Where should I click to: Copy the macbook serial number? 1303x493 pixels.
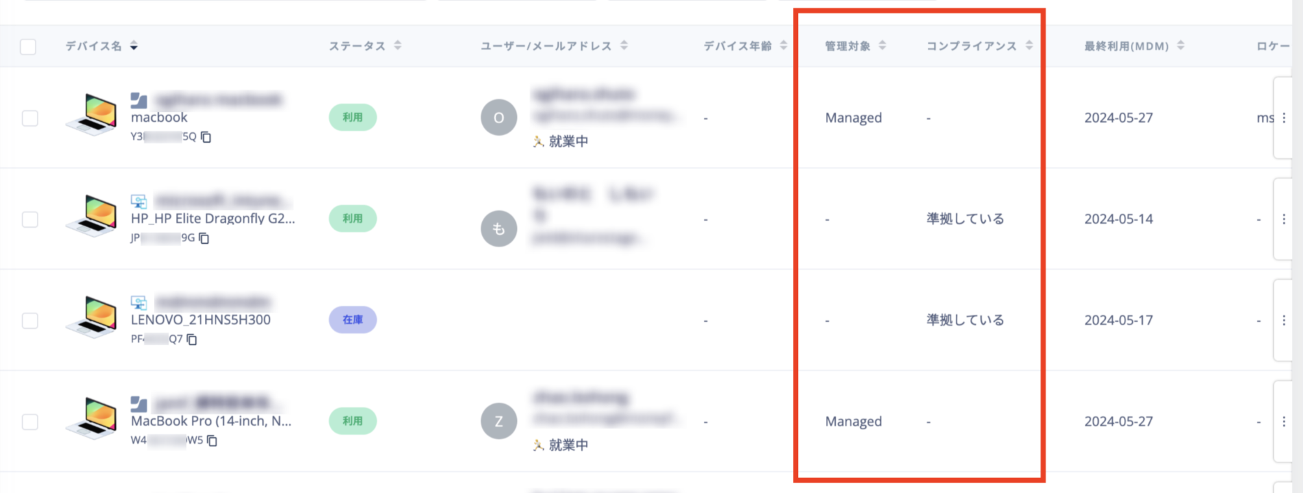point(206,137)
